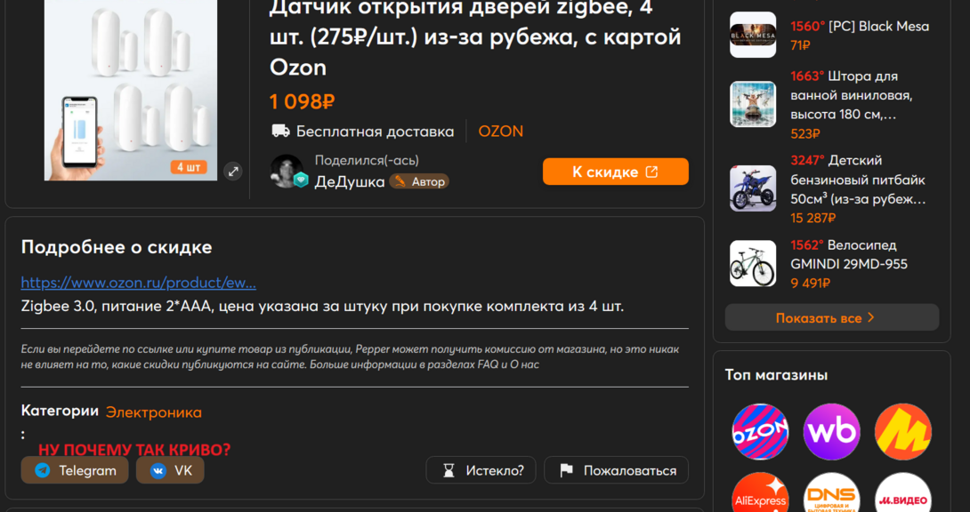This screenshot has height=512, width=970.
Task: Open the DNS store logo
Action: [832, 493]
